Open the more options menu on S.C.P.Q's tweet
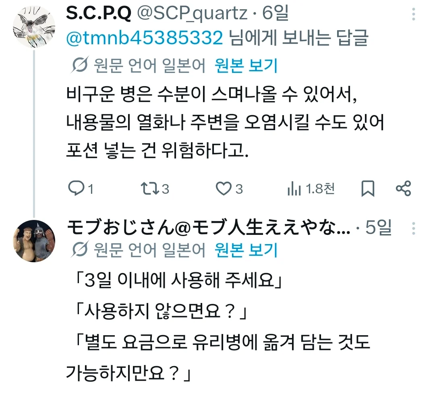The height and width of the screenshot is (396, 435). [413, 14]
